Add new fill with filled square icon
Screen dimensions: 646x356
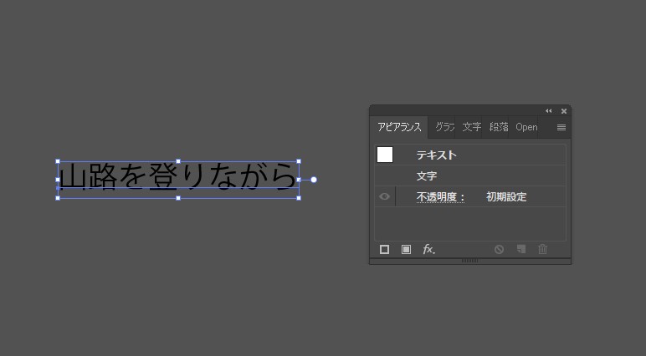pyautogui.click(x=406, y=249)
